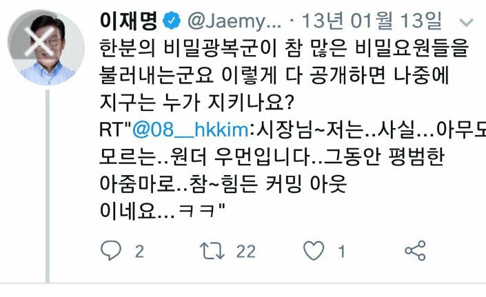
Task: Click the reply count showing 2
Action: coord(139,251)
